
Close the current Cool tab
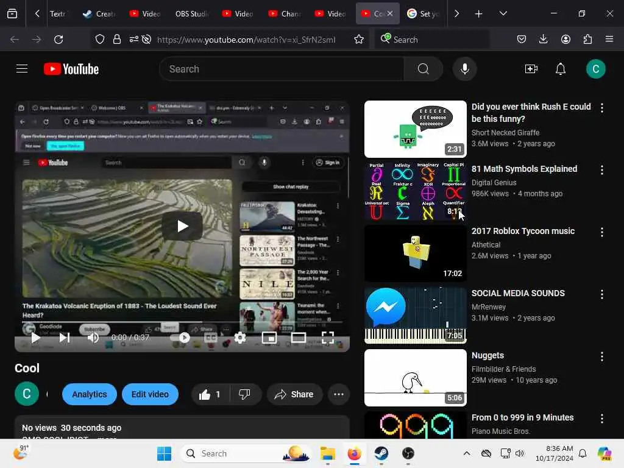[389, 13]
